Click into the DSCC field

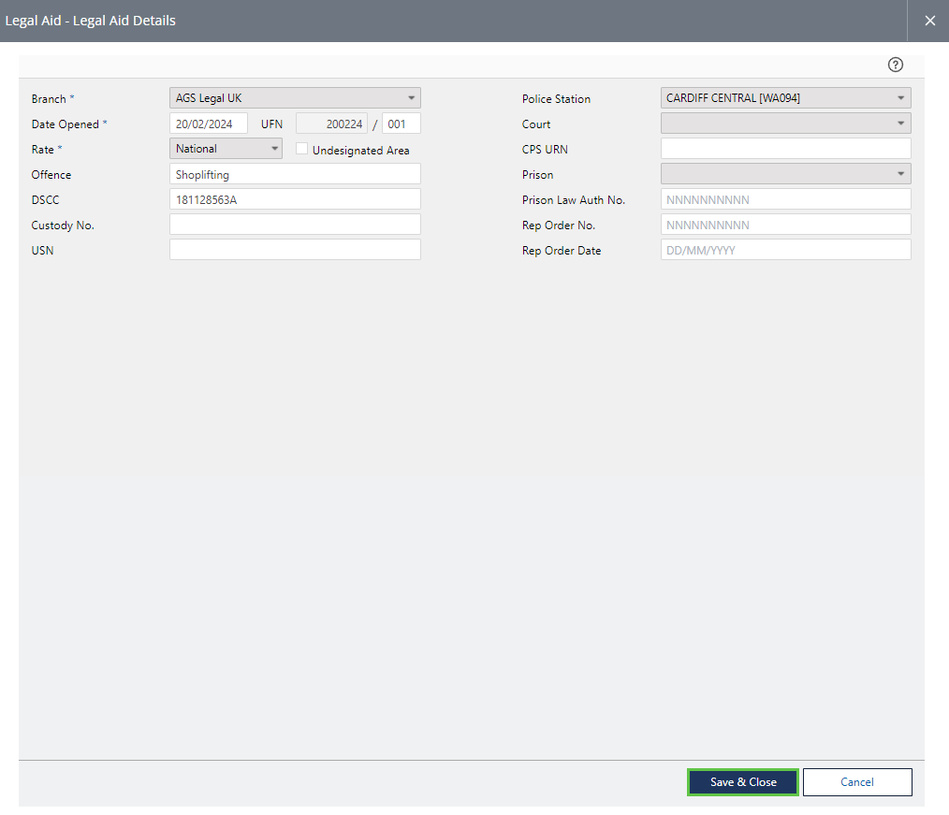[295, 199]
